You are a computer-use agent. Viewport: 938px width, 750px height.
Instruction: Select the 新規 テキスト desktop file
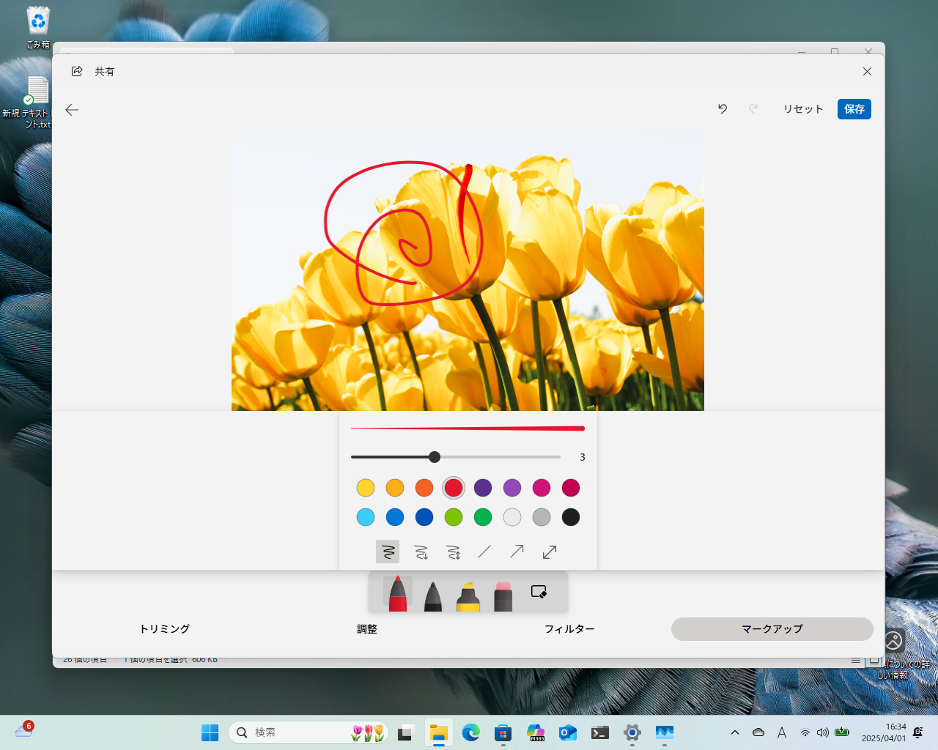(x=37, y=103)
